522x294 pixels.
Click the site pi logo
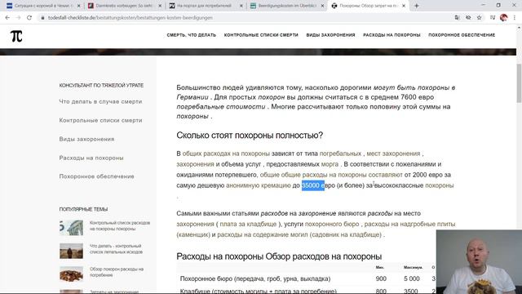16,36
